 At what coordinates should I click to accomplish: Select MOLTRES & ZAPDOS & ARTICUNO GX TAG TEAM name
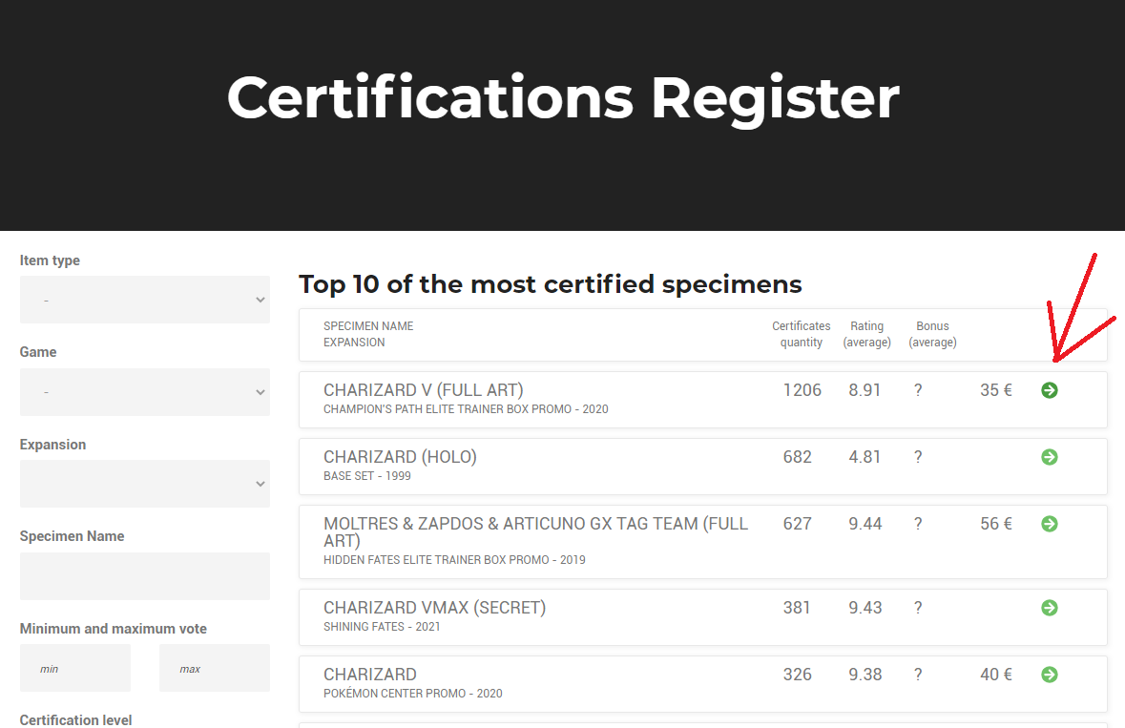point(536,532)
